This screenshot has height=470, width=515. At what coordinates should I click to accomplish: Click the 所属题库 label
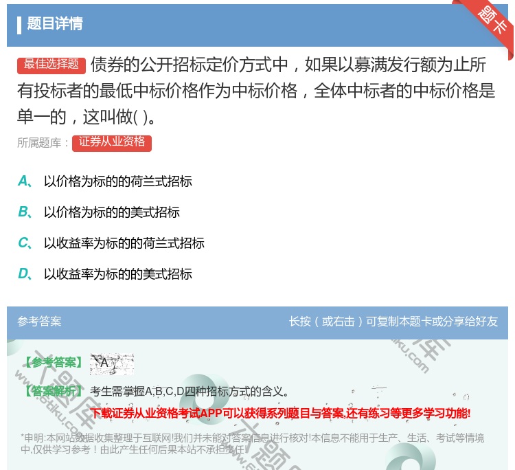43,143
